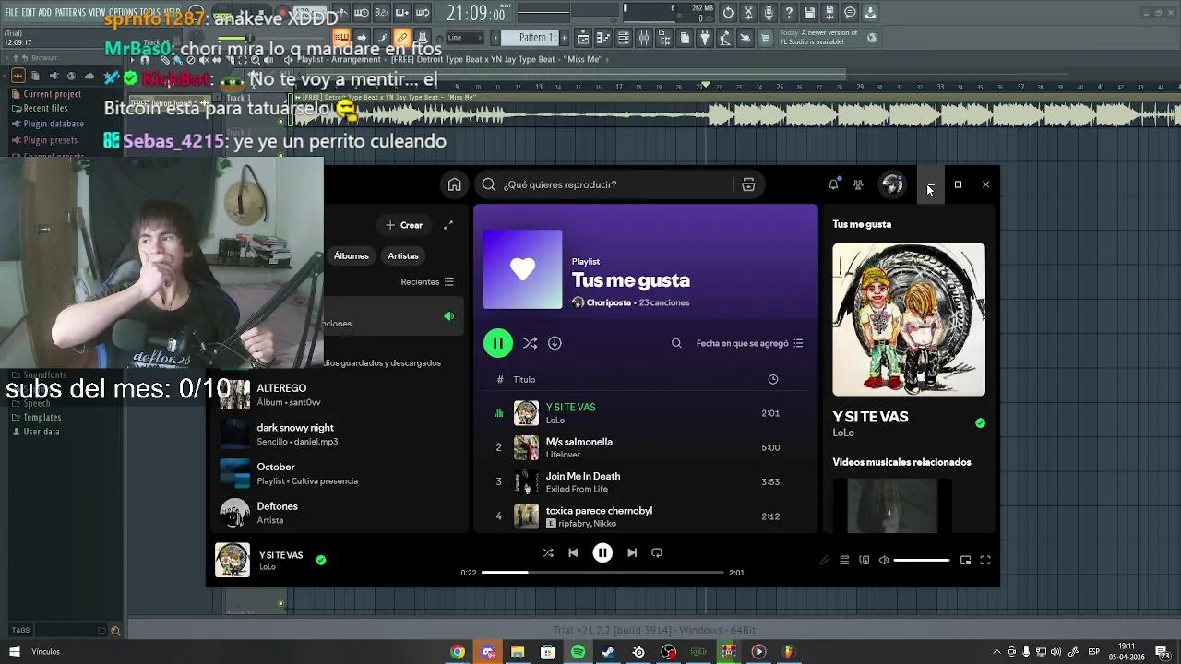
Task: Toggle liked checkmark in now playing bar
Action: pyautogui.click(x=321, y=560)
